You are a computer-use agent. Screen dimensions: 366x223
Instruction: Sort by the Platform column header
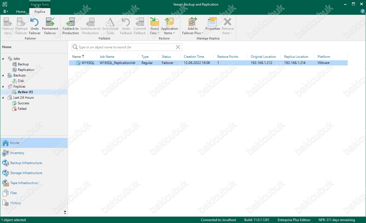pyautogui.click(x=324, y=57)
